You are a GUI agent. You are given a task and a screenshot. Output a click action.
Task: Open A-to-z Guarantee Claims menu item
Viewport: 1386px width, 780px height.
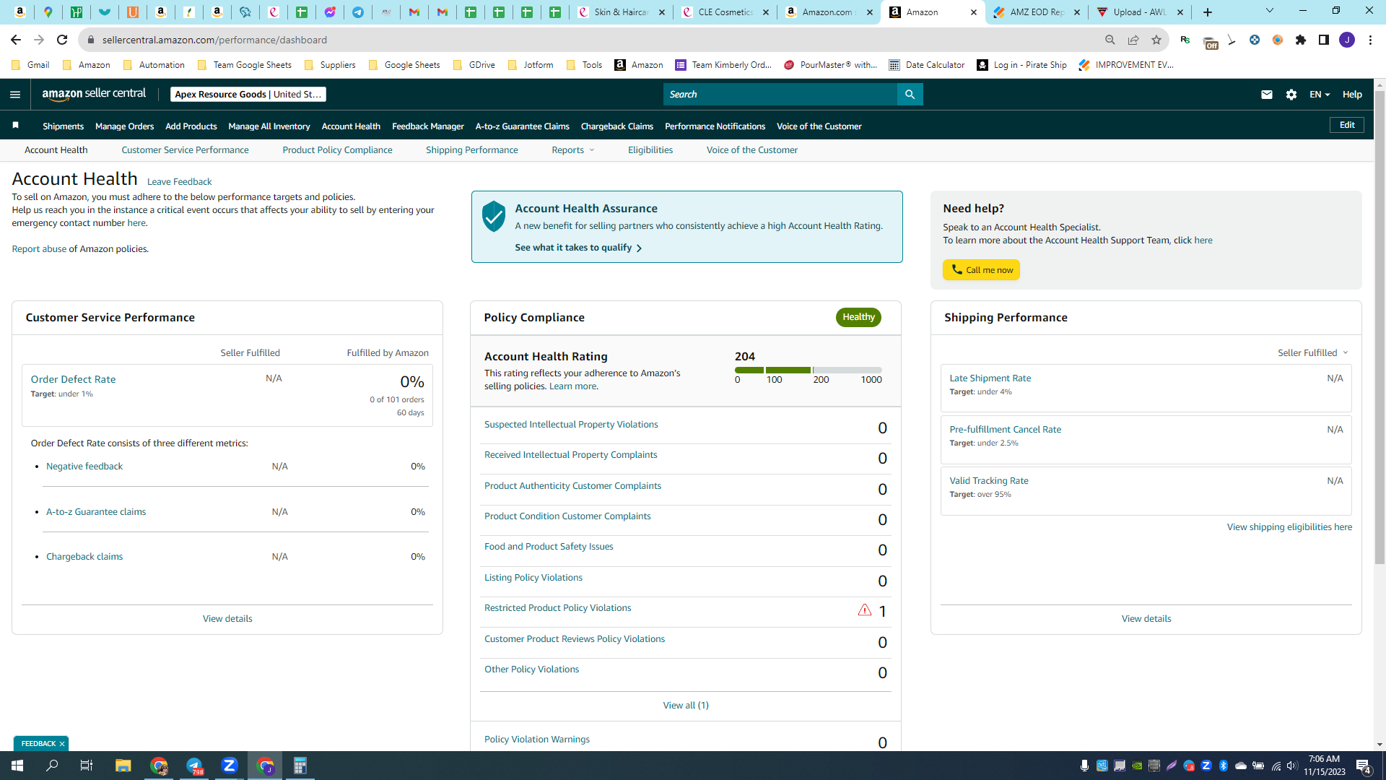pyautogui.click(x=523, y=126)
